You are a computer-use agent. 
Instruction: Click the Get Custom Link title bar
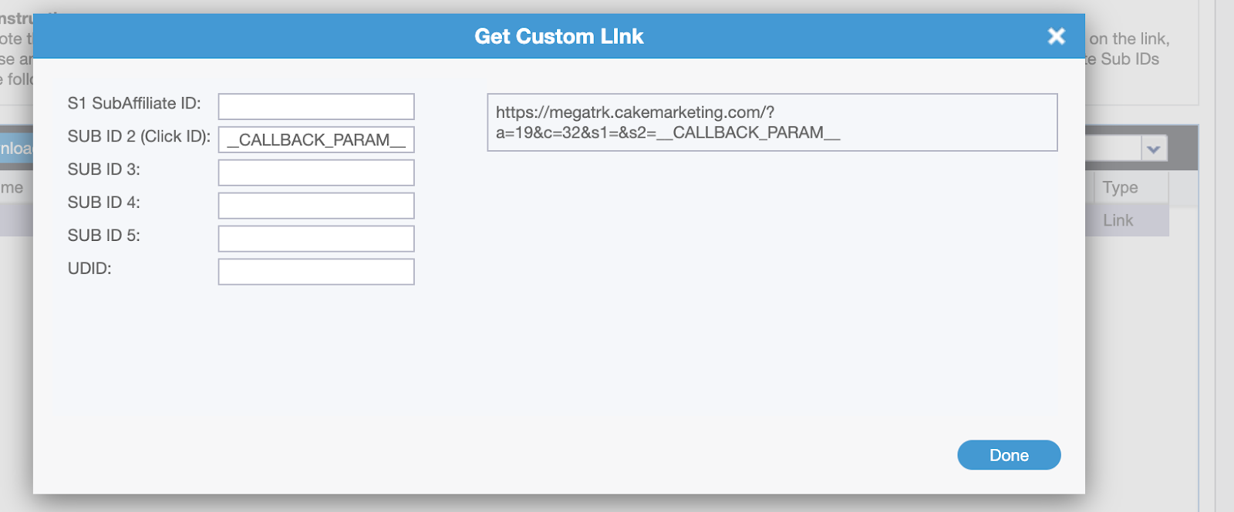(x=558, y=36)
